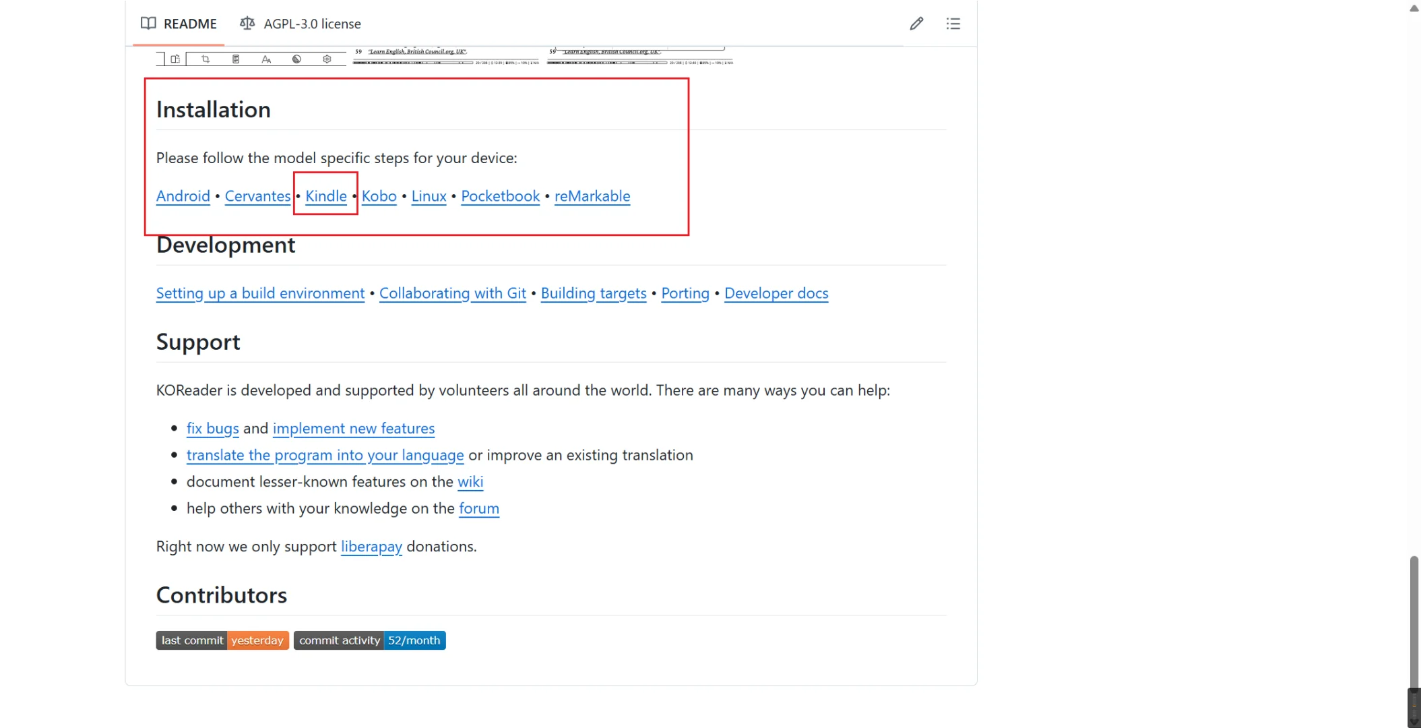Open the Linux installation link
1421x728 pixels.
tap(429, 196)
